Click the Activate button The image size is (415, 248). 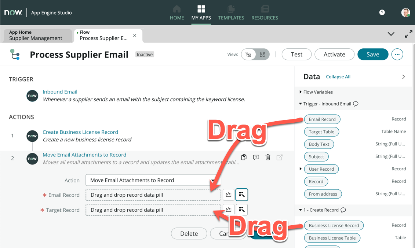coord(334,54)
